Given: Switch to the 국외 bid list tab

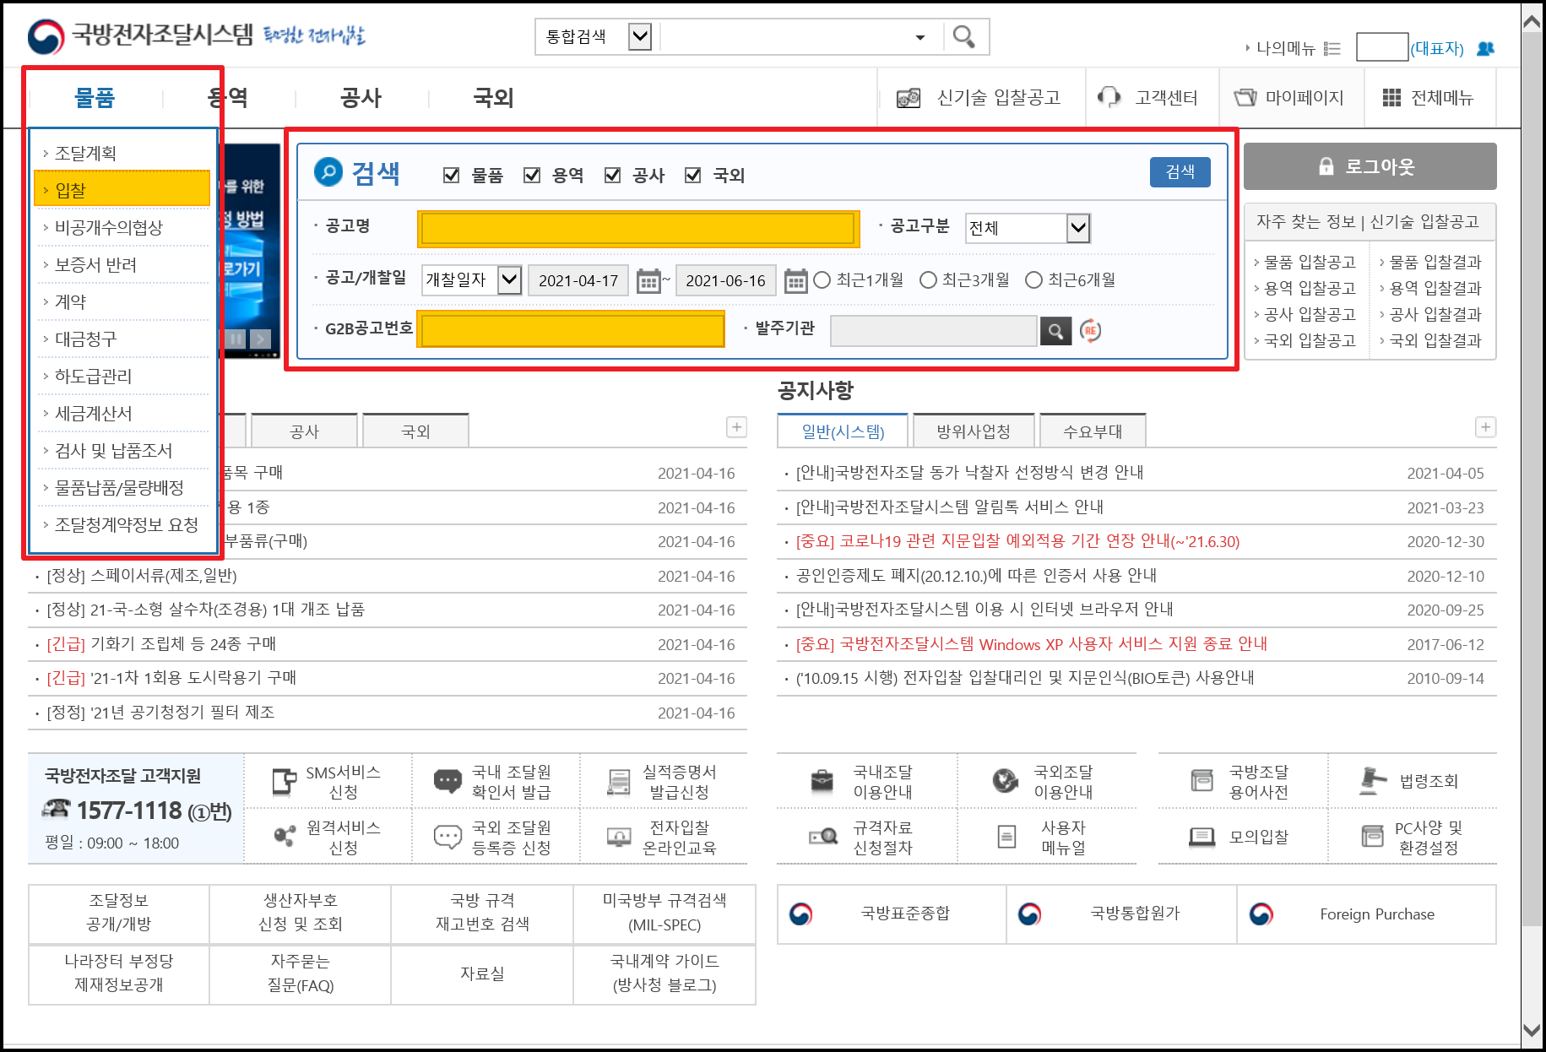Looking at the screenshot, I should pos(415,431).
